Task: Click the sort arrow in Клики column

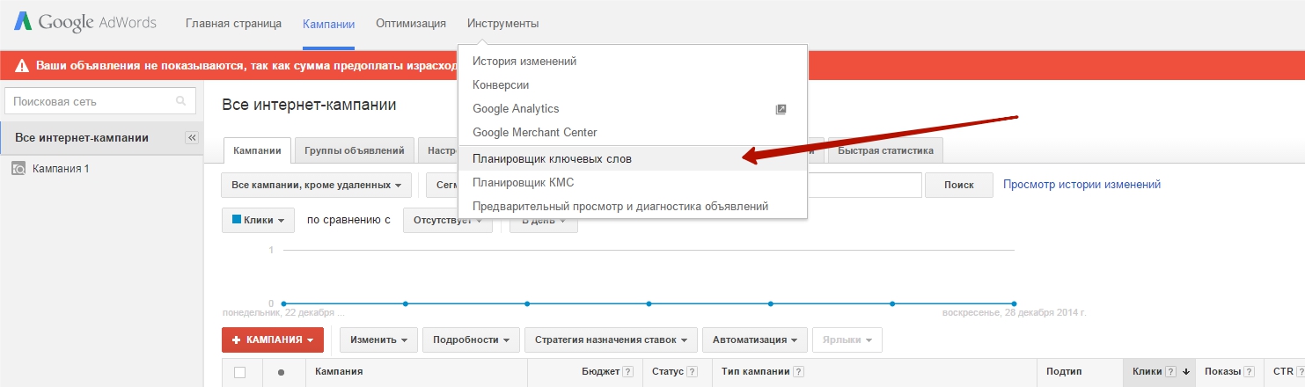Action: pyautogui.click(x=1186, y=372)
